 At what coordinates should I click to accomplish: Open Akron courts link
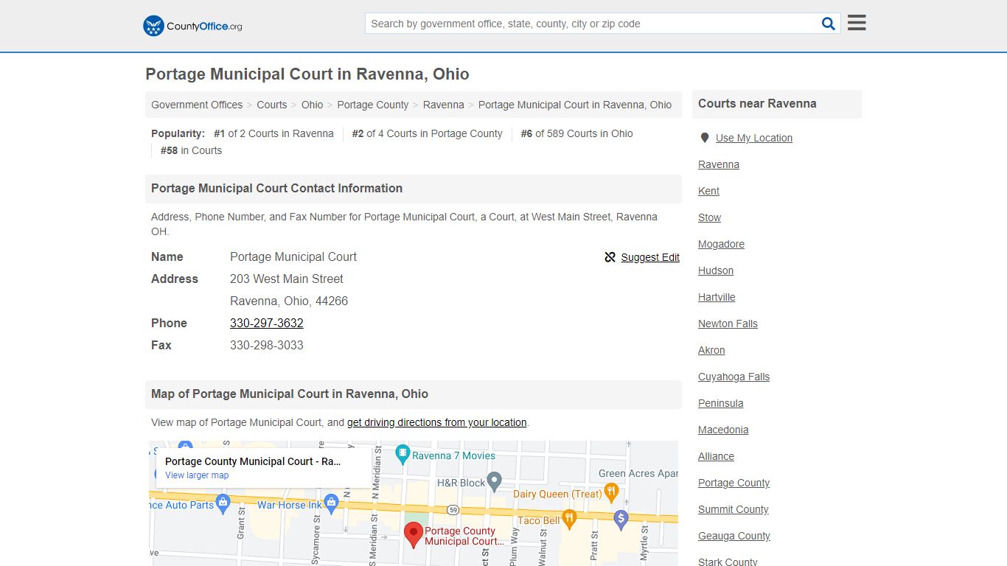pyautogui.click(x=711, y=350)
